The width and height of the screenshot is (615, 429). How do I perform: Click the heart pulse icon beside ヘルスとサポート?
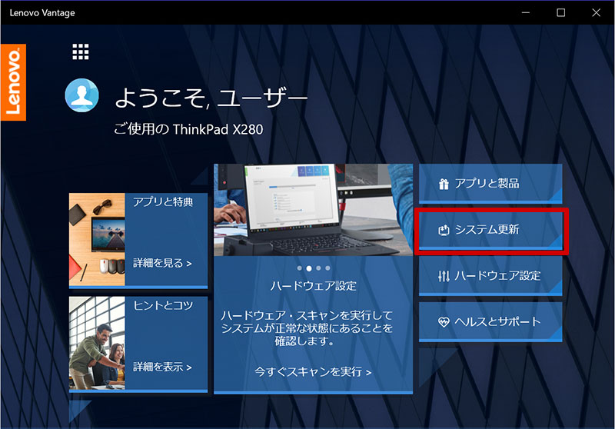point(444,322)
